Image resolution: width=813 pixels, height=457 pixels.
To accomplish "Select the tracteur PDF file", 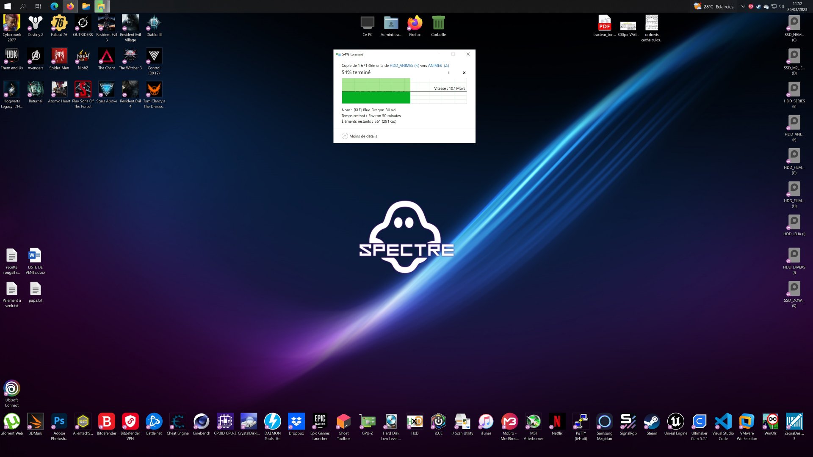I will [x=605, y=25].
